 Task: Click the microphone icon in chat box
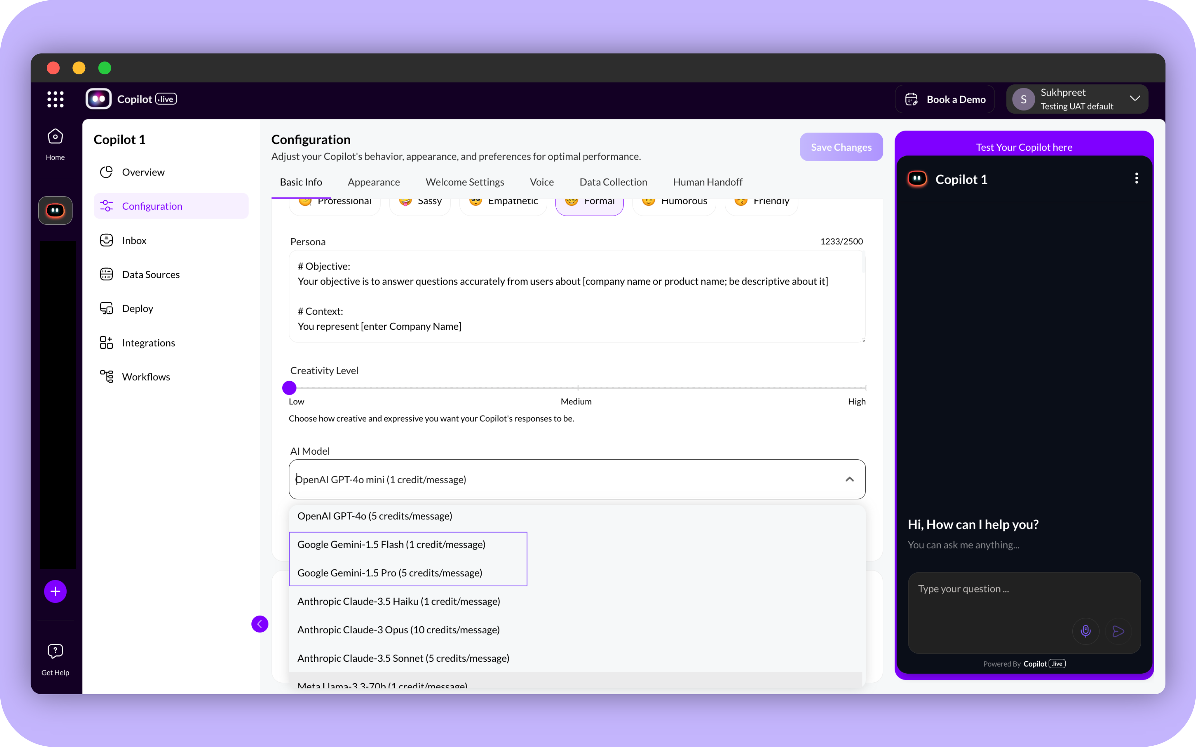(x=1085, y=631)
